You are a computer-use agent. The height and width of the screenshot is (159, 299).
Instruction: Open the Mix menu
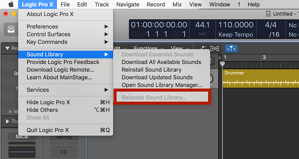[x=177, y=4]
